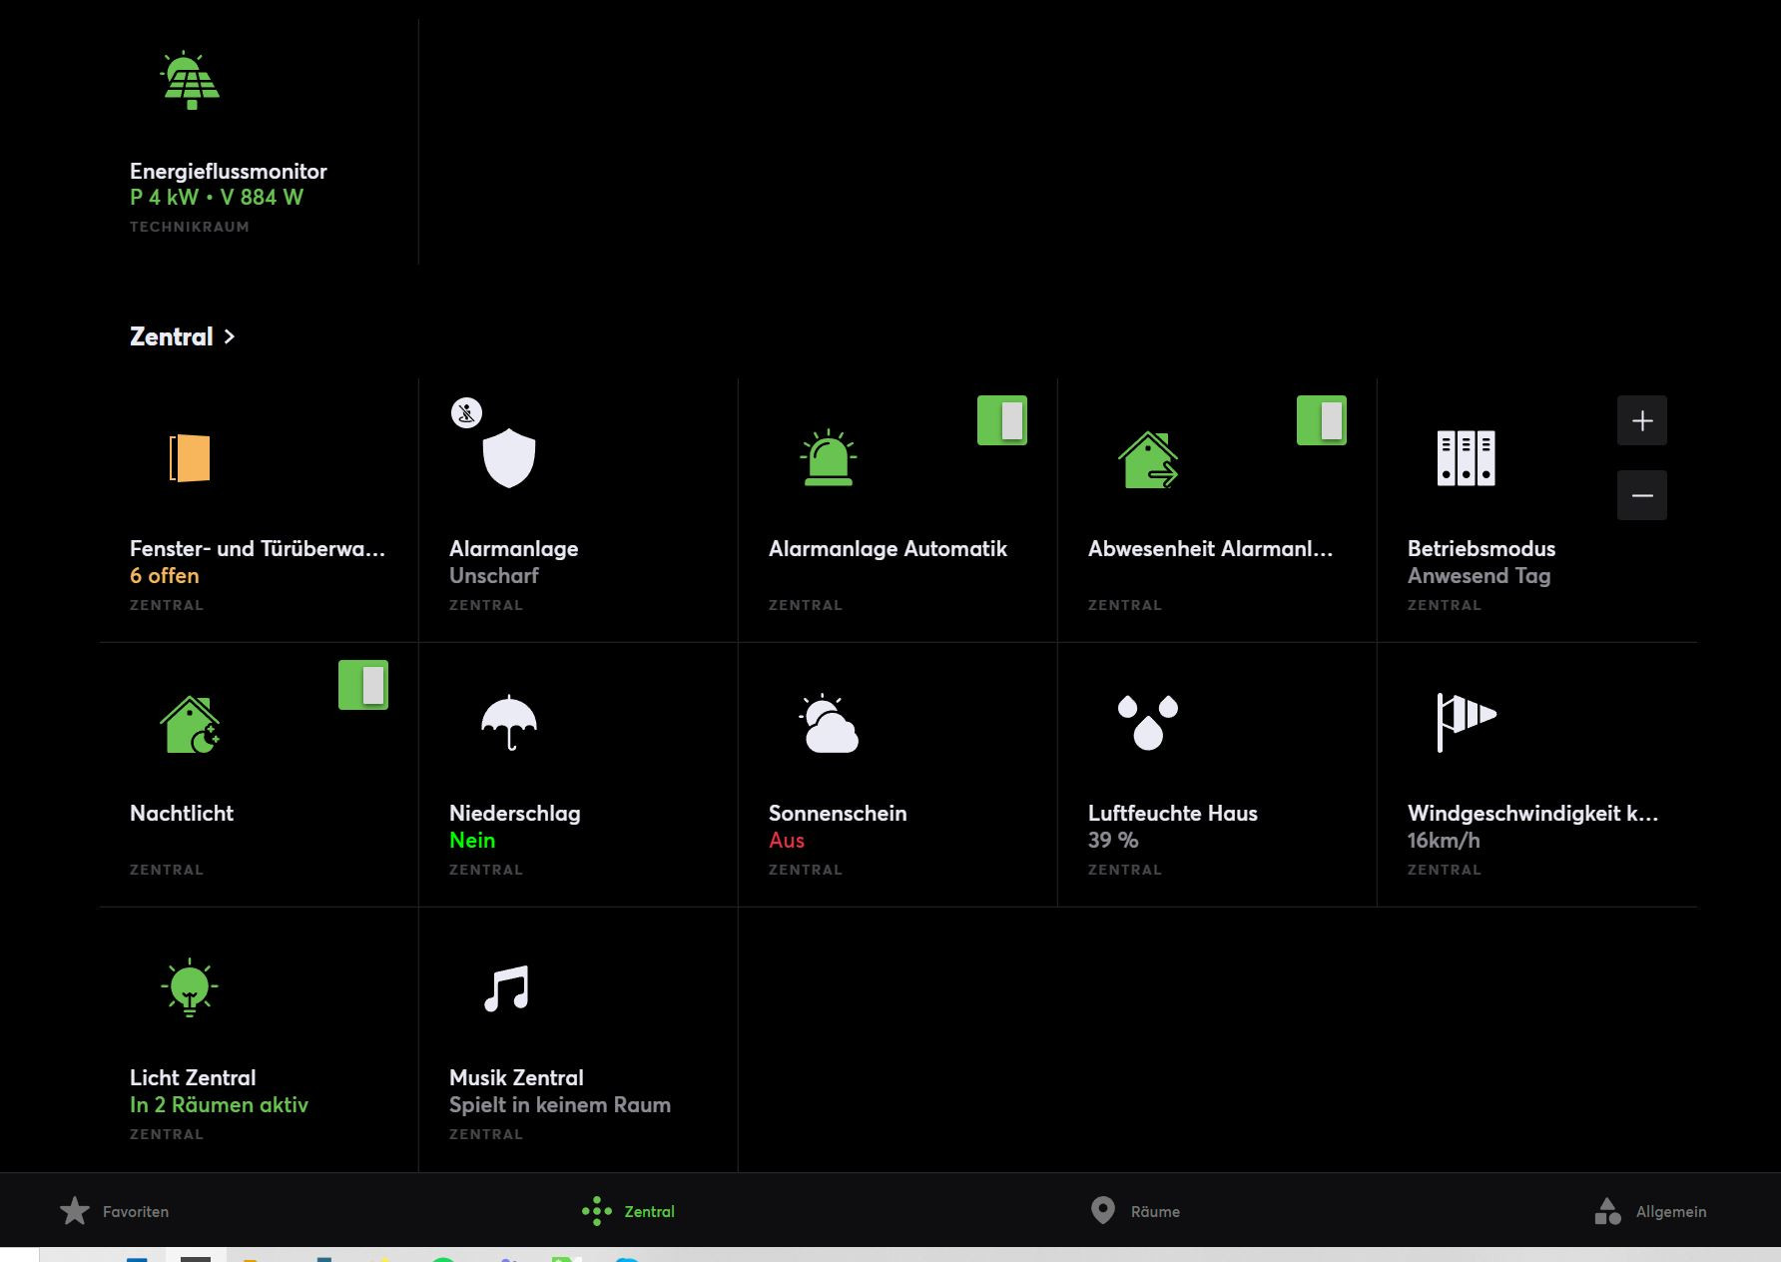Screen dimensions: 1781x1262
Task: Open the Energieflussmonitor solar panel icon
Action: [190, 81]
